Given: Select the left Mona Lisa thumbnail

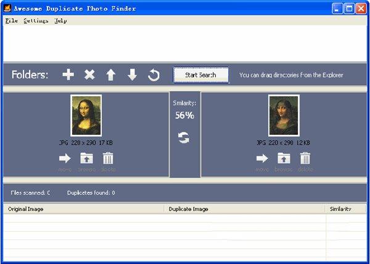Looking at the screenshot, I should pyautogui.click(x=86, y=116).
